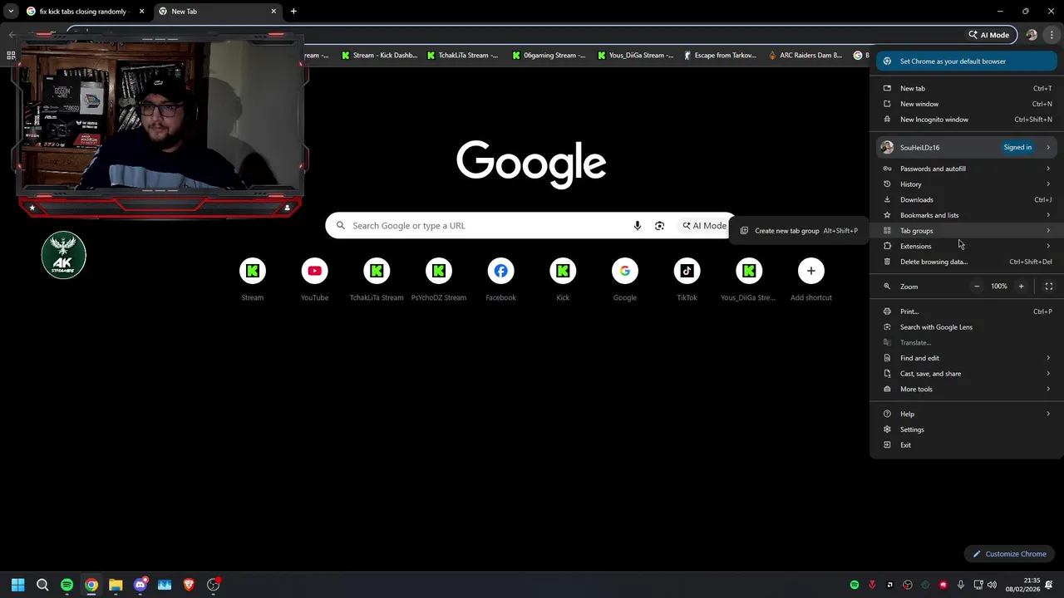1064x598 pixels.
Task: Open the YouTube shortcut tile
Action: coord(314,280)
